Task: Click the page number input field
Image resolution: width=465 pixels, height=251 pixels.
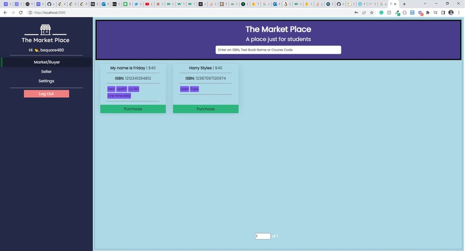Action: 262,236
